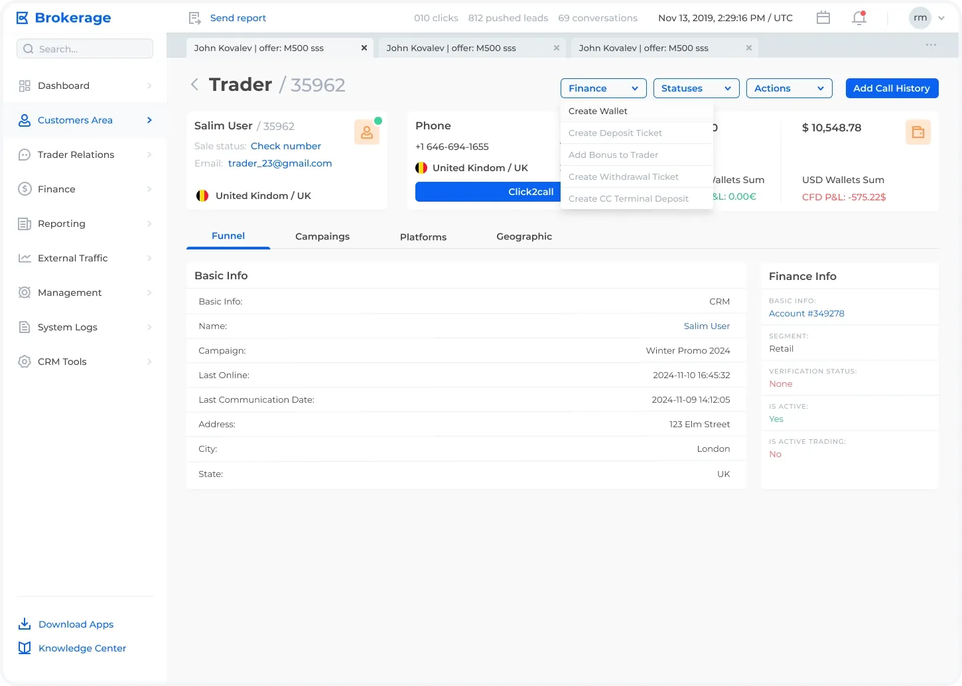Image resolution: width=962 pixels, height=686 pixels.
Task: Click the search magnifier icon
Action: [x=28, y=48]
